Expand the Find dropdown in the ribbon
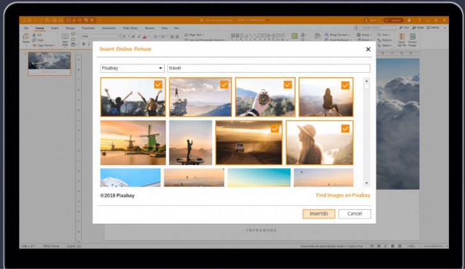Image resolution: width=465 pixels, height=269 pixels. coord(390,35)
